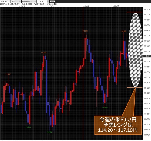Click the tall blue candle after the 115.519 high
This screenshot has width=151, height=141.
pyautogui.click(x=47, y=86)
